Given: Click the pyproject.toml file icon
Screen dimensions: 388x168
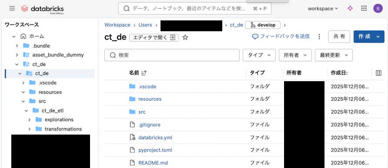Looking at the screenshot, I should click(x=133, y=150).
